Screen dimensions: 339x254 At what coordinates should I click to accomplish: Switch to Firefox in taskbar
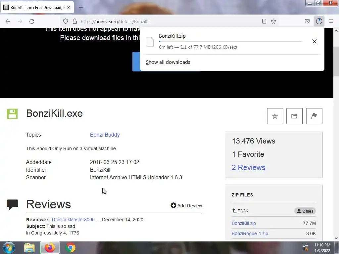pos(50,247)
